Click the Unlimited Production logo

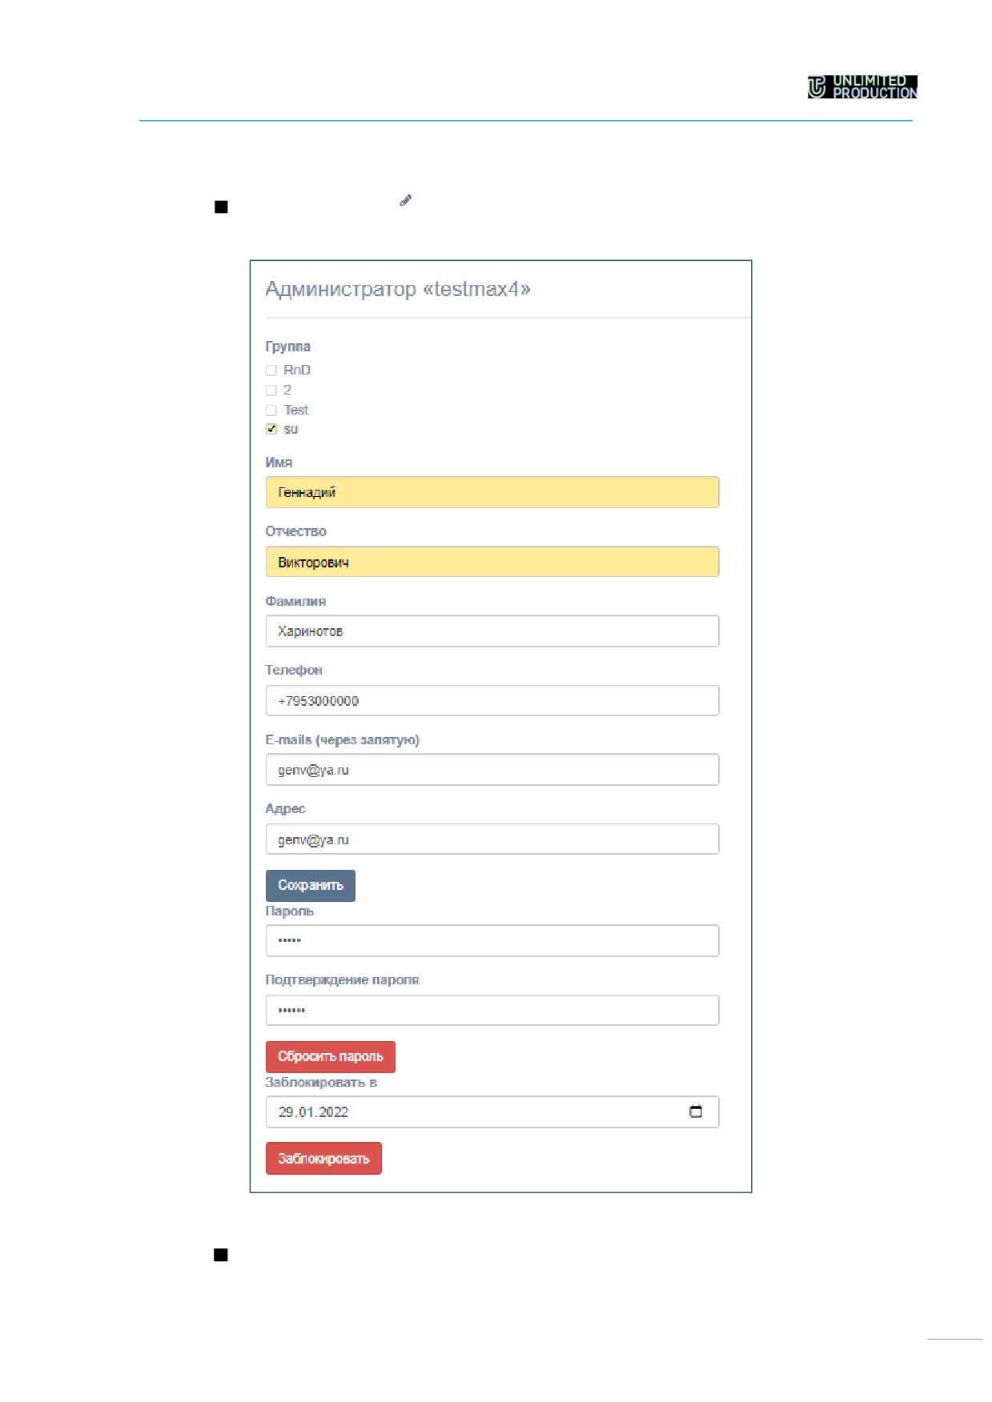pyautogui.click(x=862, y=86)
